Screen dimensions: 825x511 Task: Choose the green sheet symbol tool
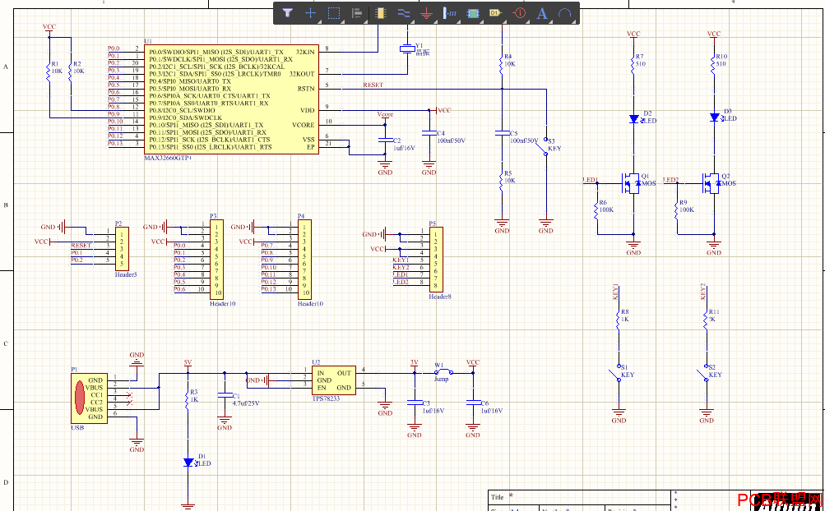473,13
